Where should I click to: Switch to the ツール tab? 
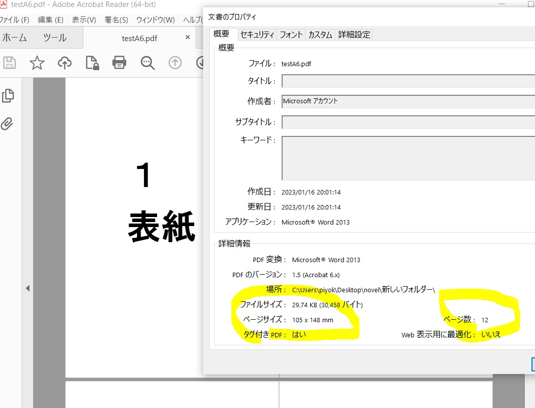(55, 38)
